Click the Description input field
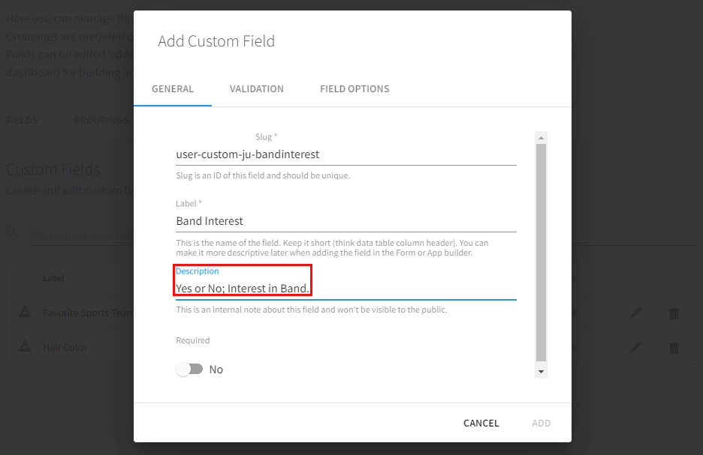703x455 pixels. pos(345,289)
